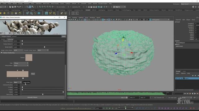Switch to the Texturing tab in MTG

(10, 39)
